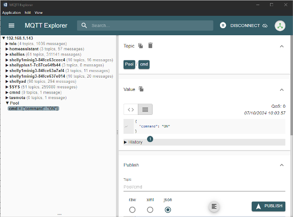Select the cmd command ON tree item

tap(34, 108)
